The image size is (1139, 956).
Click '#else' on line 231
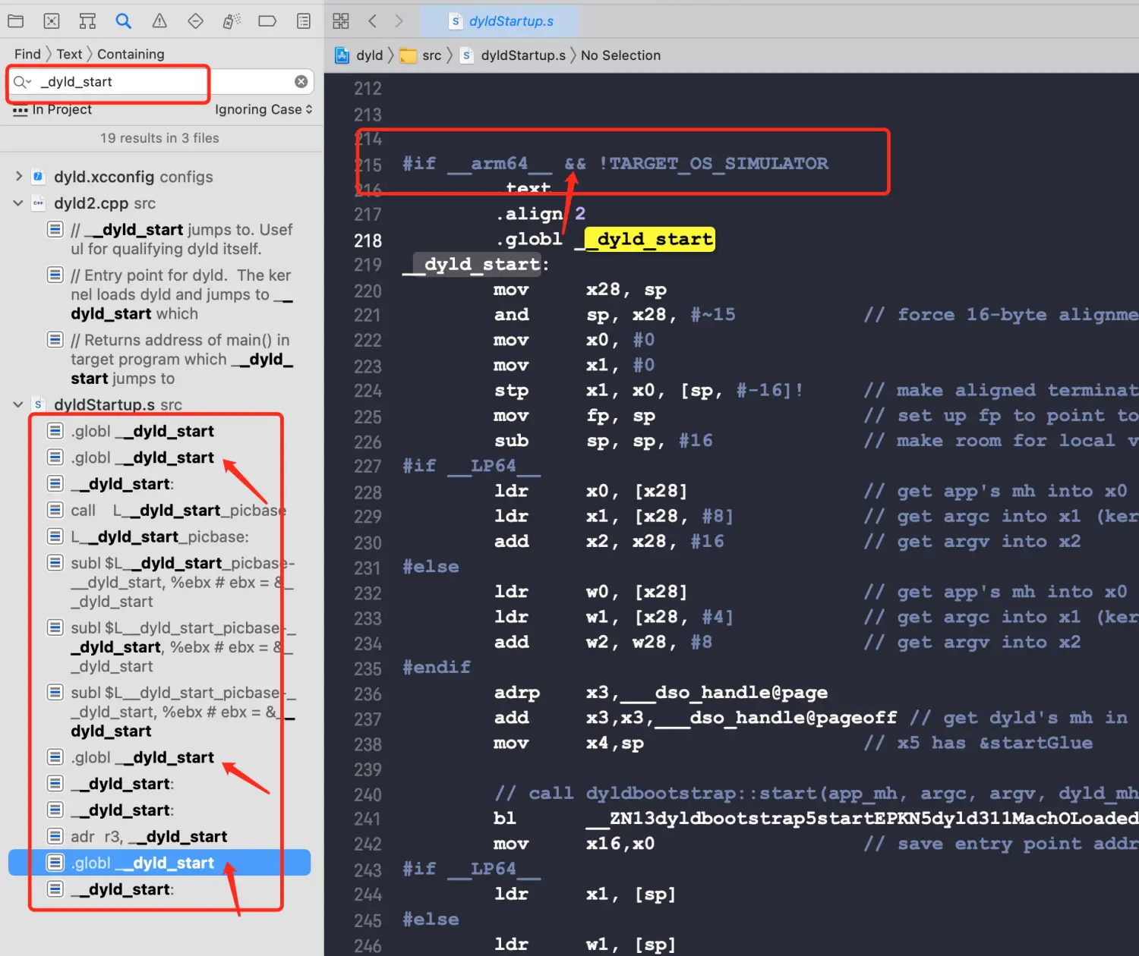pyautogui.click(x=431, y=566)
